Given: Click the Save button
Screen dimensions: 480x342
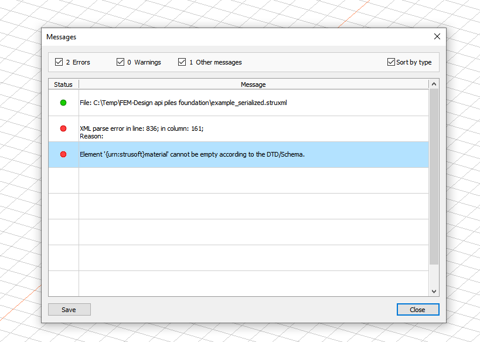Looking at the screenshot, I should tap(69, 310).
